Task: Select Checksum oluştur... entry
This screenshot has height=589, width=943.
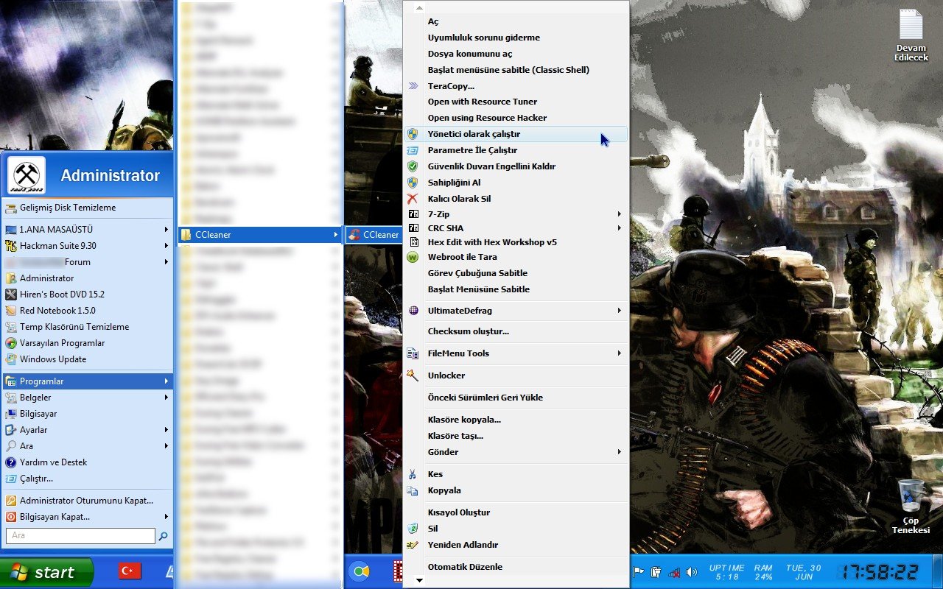Action: pos(516,331)
